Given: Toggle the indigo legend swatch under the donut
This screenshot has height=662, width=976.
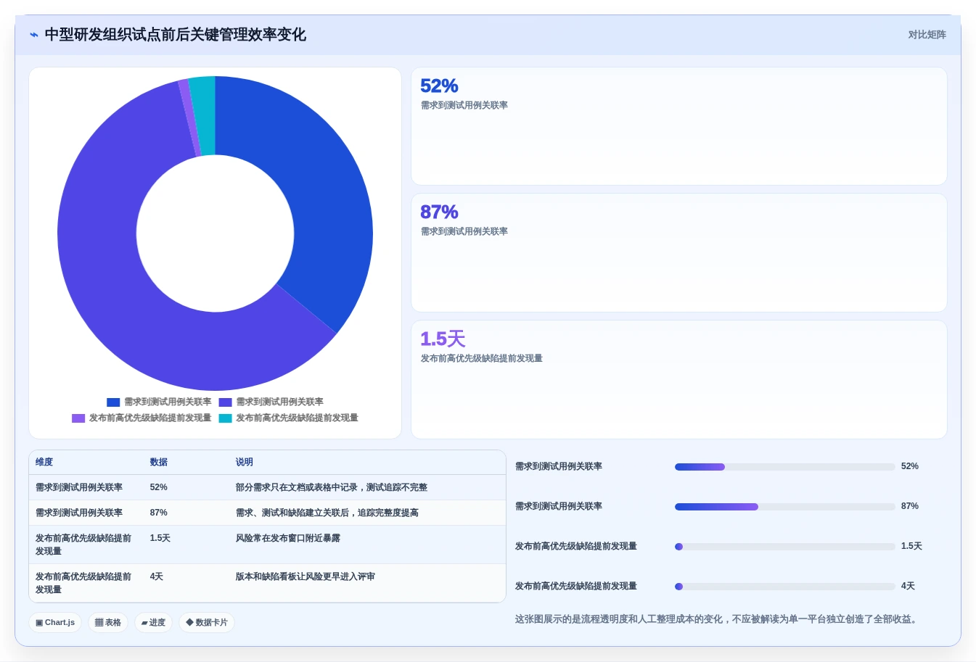Looking at the screenshot, I should point(226,402).
